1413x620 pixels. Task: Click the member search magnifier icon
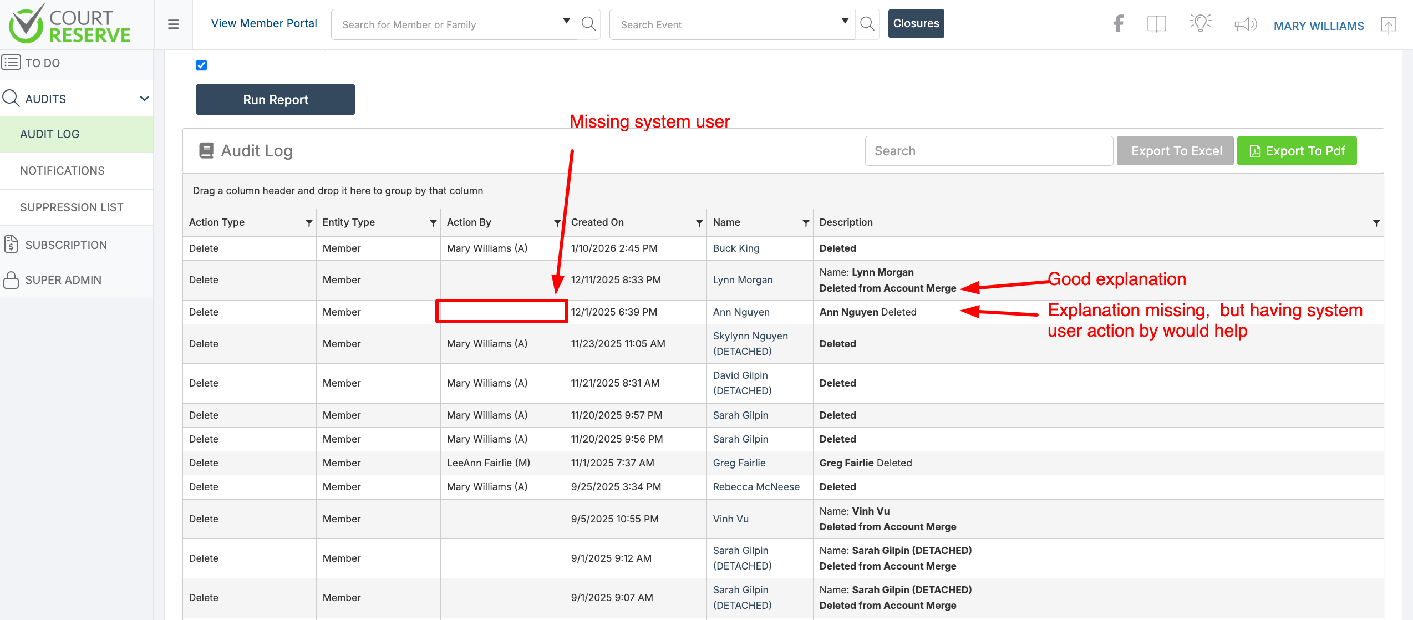pos(588,24)
